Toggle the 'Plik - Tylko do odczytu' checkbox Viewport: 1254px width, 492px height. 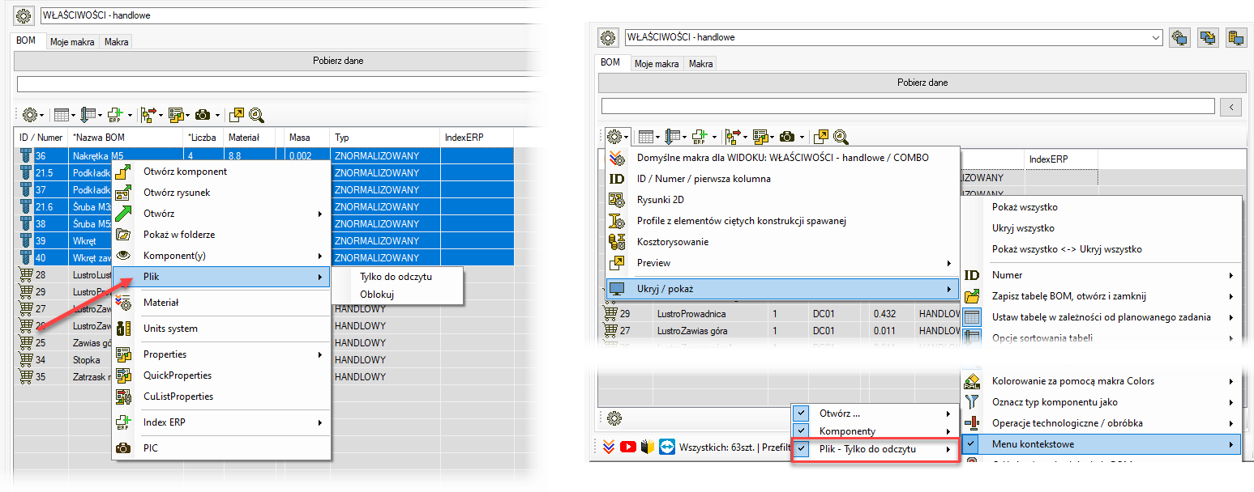tap(801, 449)
